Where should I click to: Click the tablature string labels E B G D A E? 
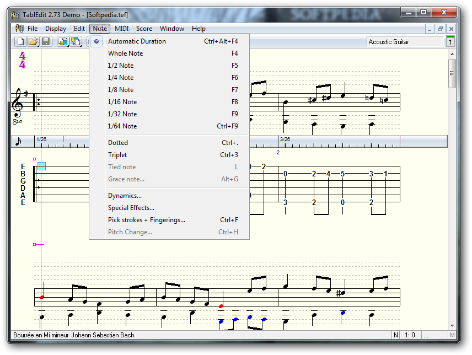pyautogui.click(x=23, y=185)
